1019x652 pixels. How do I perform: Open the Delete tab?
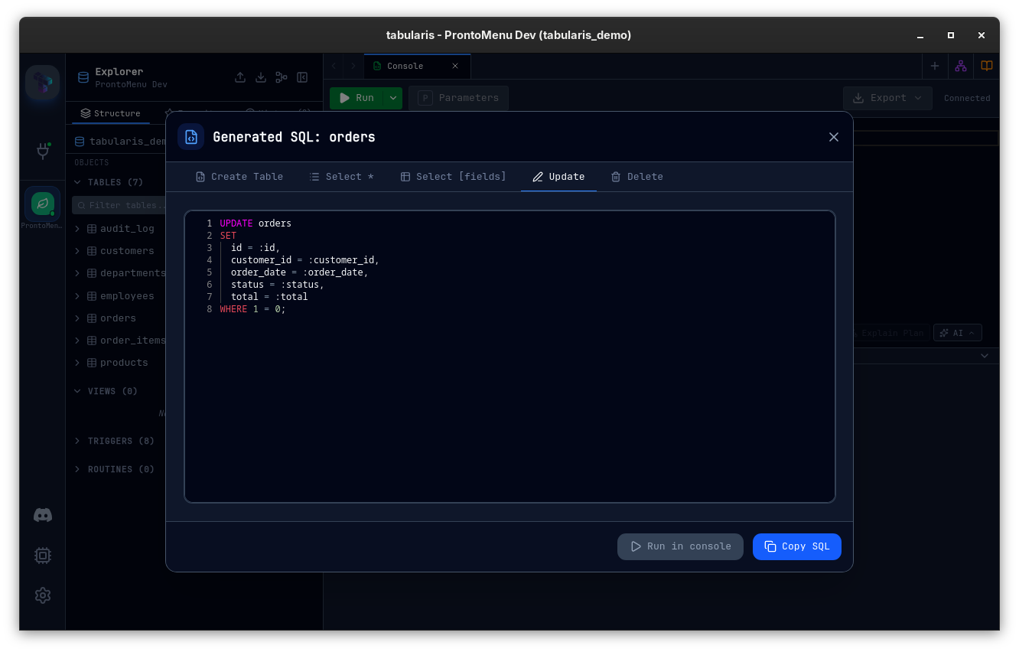(x=637, y=177)
